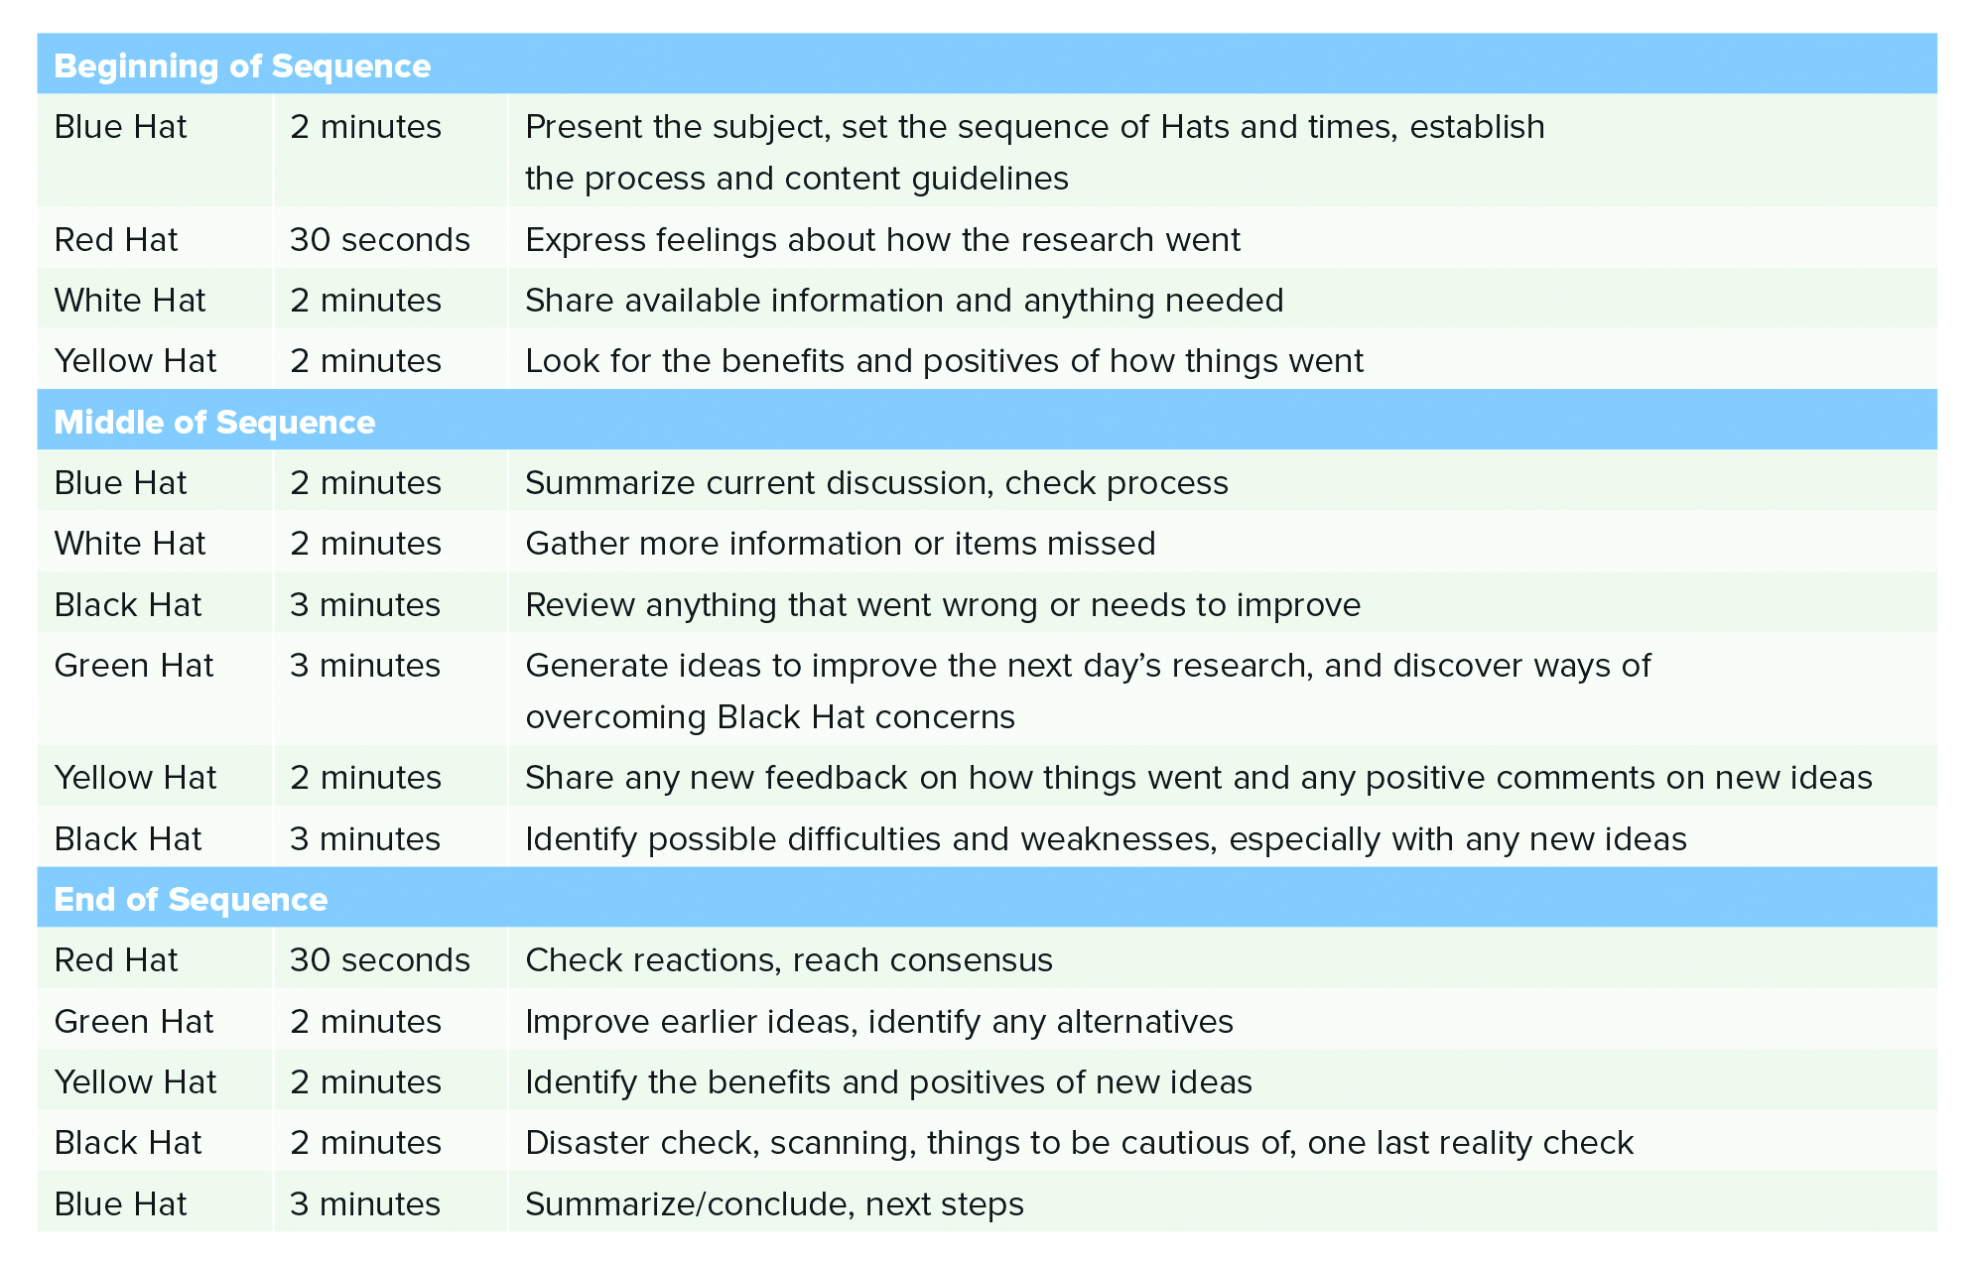Click the End of Sequence header
Screen dimensions: 1977x1262
(191, 899)
